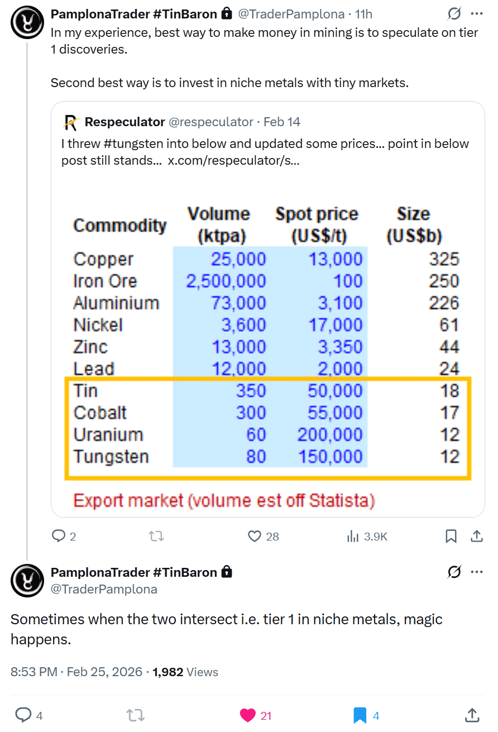Image resolution: width=498 pixels, height=732 pixels.
Task: View analytics showing 3.9K views
Action: (x=367, y=537)
